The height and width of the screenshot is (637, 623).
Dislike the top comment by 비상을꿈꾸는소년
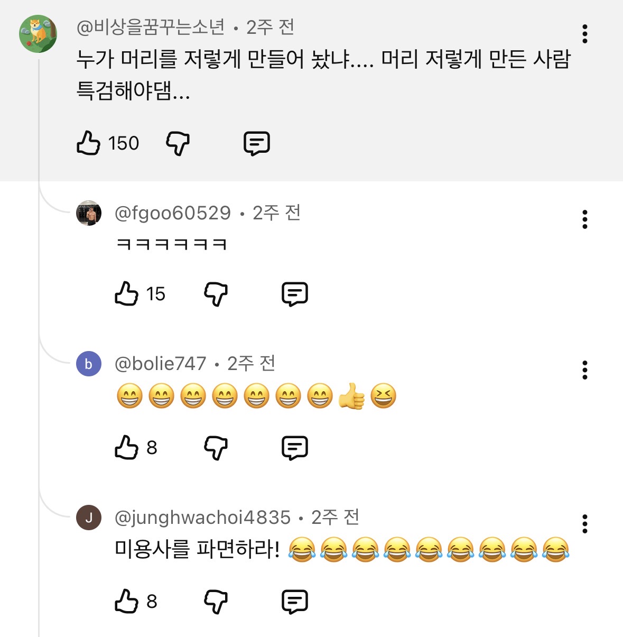click(178, 143)
